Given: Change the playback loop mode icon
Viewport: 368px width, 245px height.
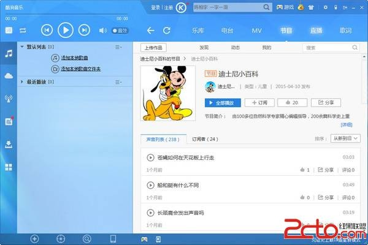Looking at the screenshot, I should click(x=23, y=31).
